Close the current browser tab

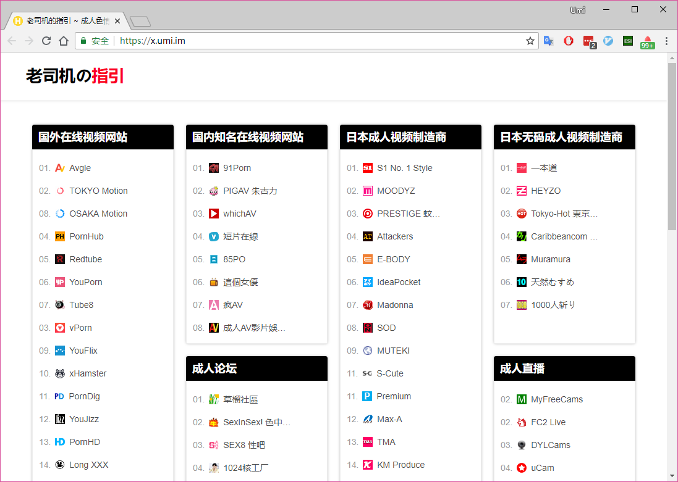coord(117,21)
